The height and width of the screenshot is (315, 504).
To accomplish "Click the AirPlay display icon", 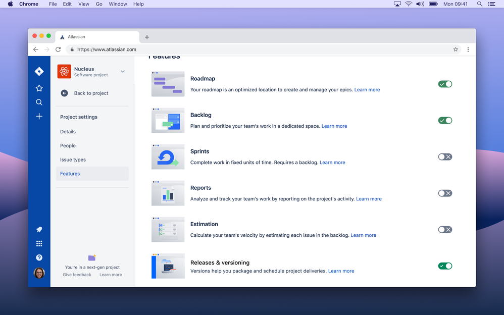I will [397, 4].
